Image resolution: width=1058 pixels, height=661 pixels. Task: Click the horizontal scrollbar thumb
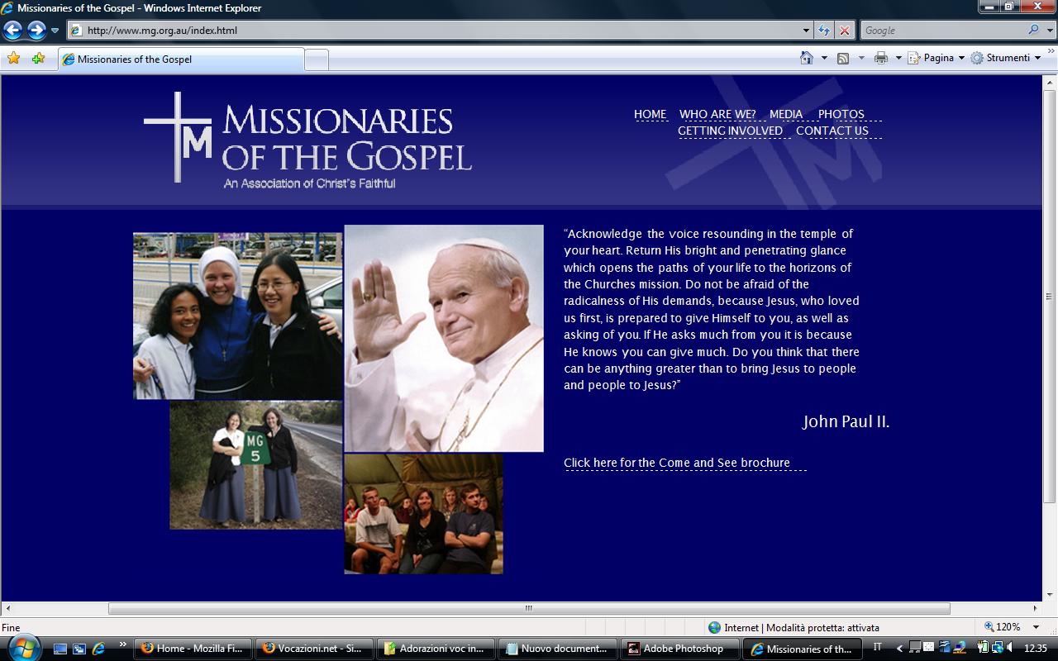[x=529, y=608]
